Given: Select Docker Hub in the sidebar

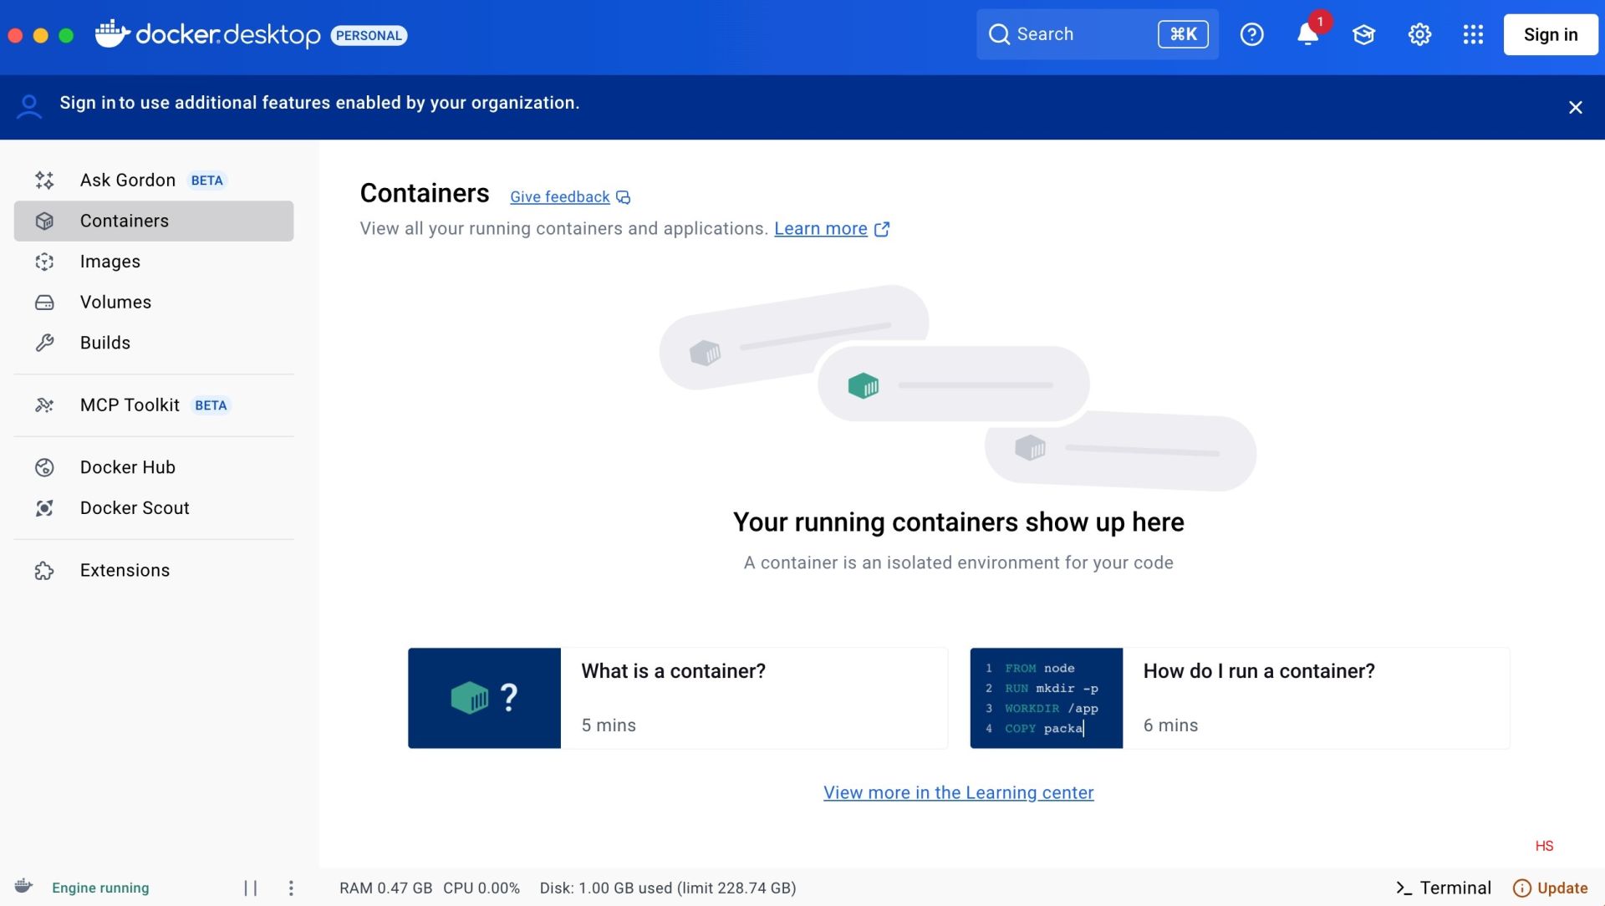Looking at the screenshot, I should 154,467.
